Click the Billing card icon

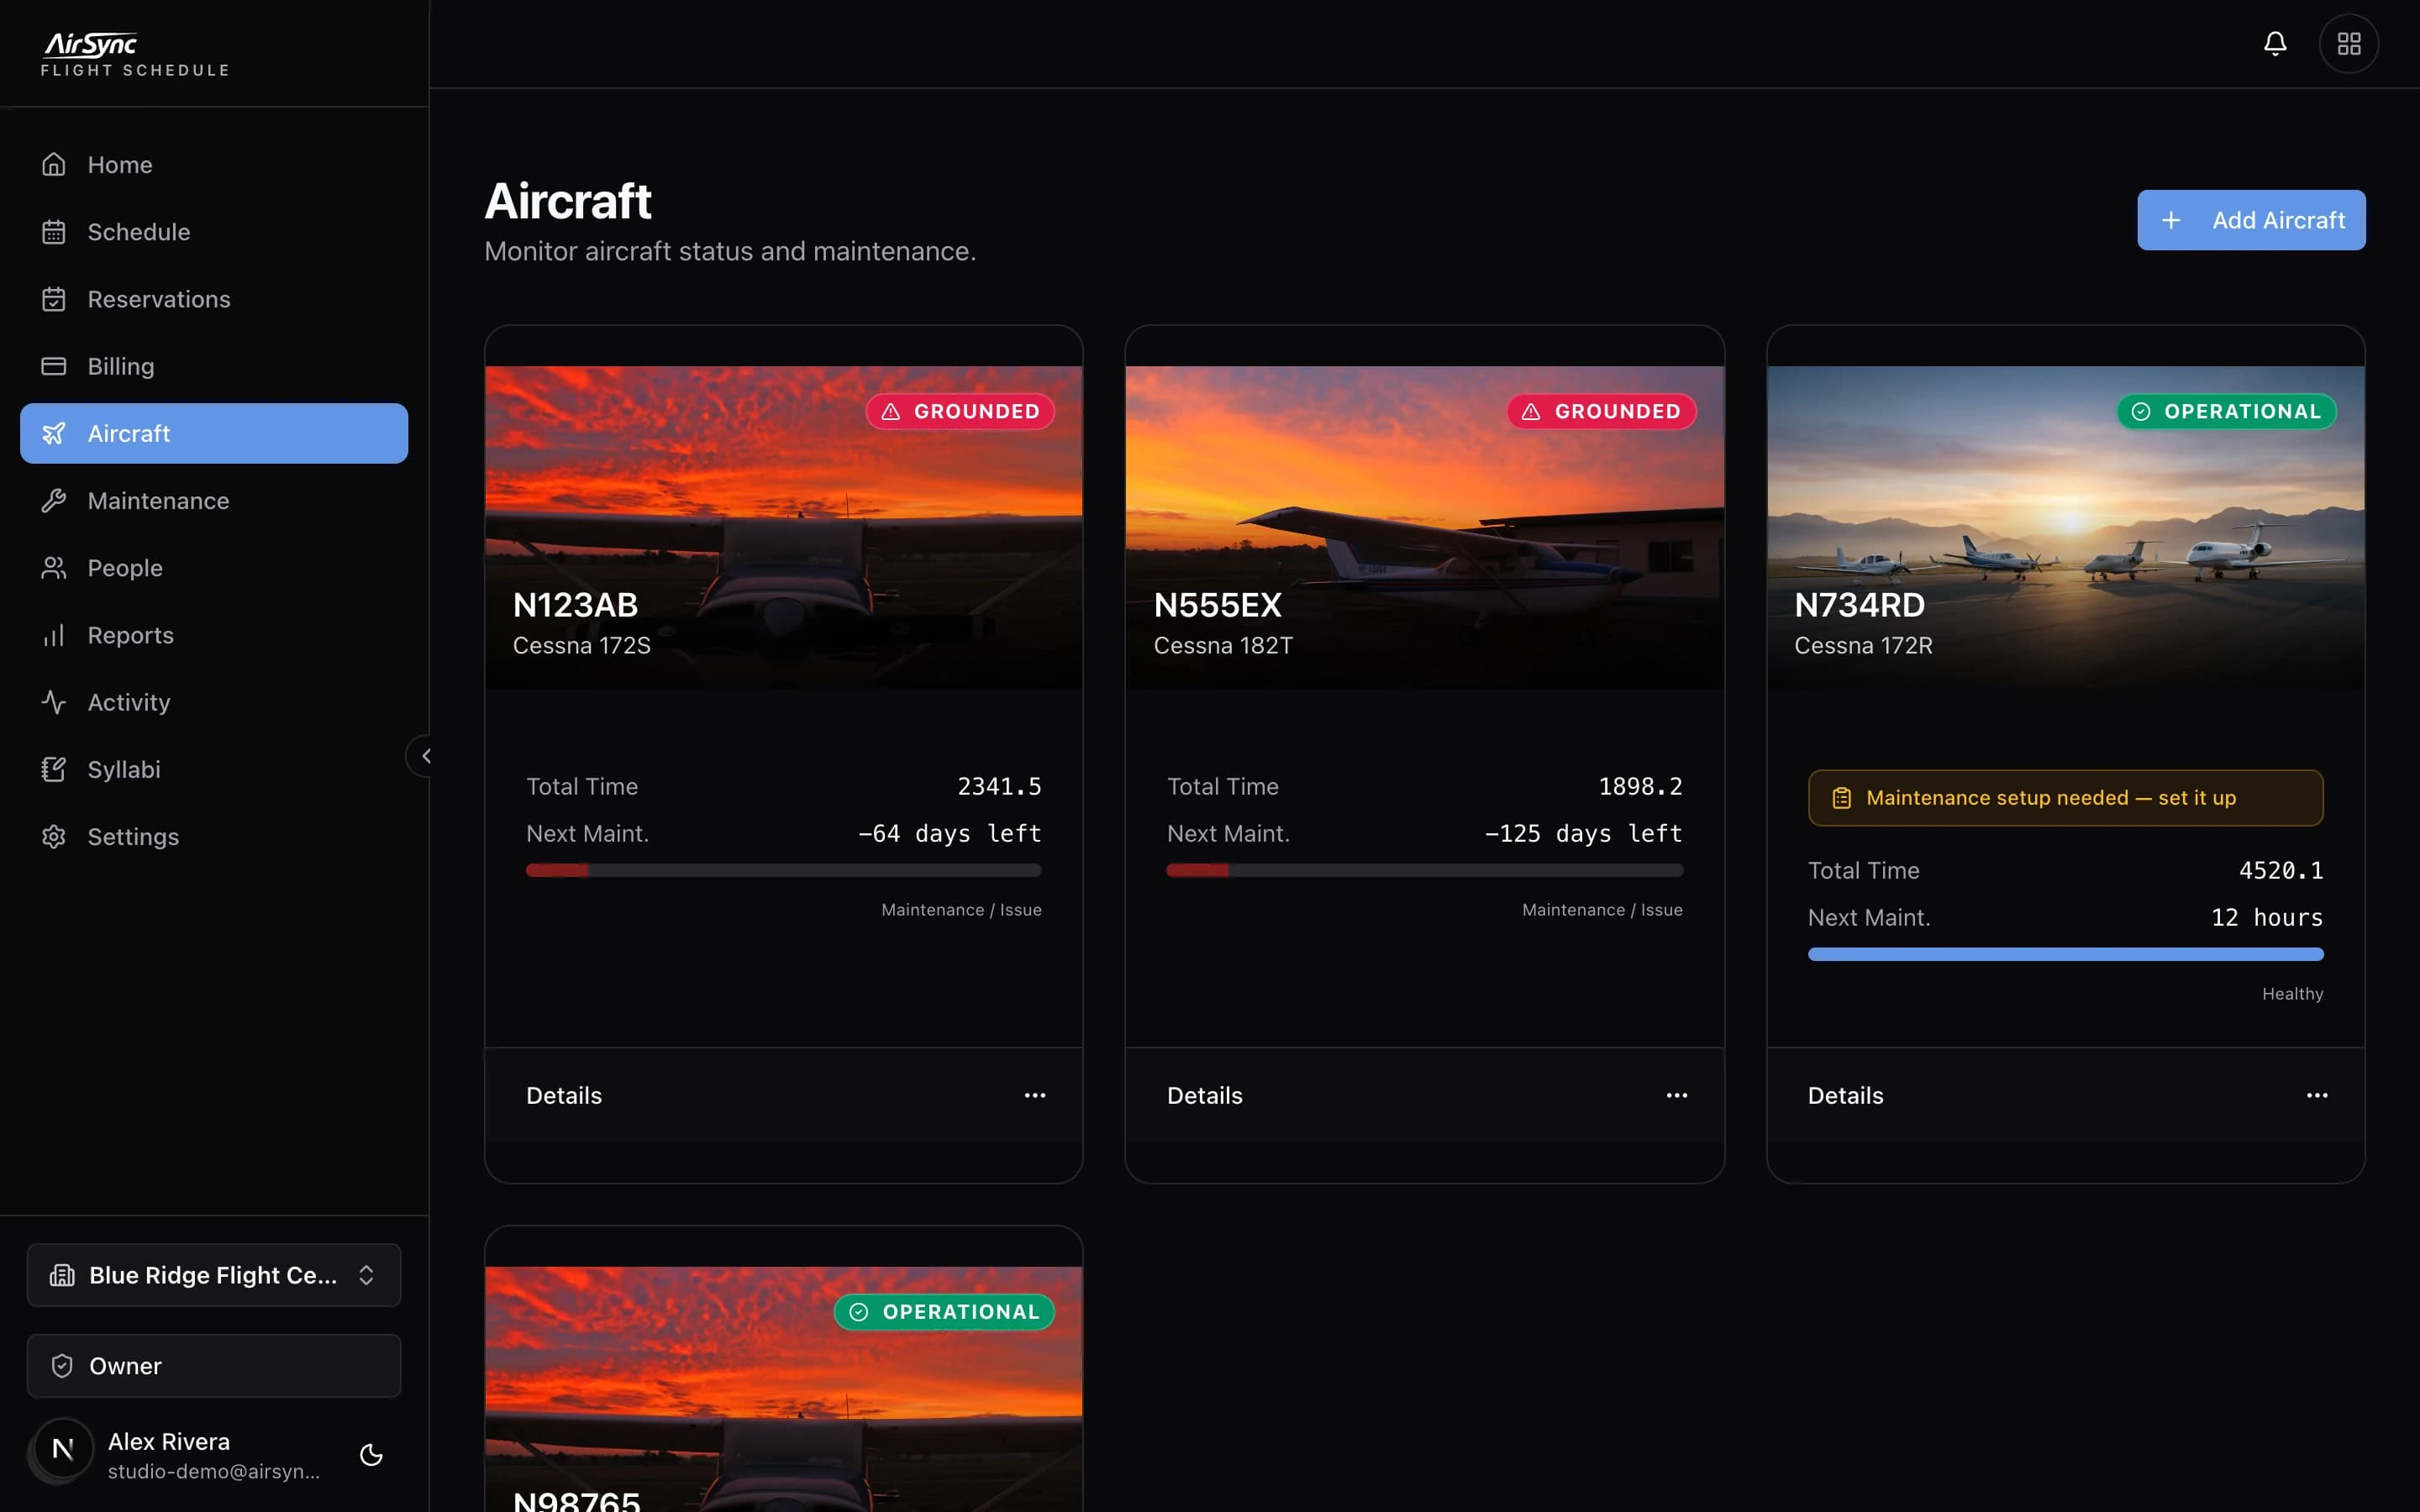coord(54,366)
